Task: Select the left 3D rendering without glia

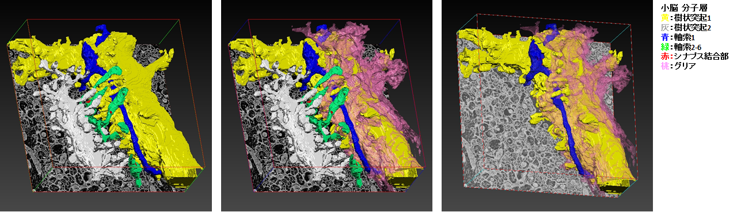Action: click(x=106, y=106)
